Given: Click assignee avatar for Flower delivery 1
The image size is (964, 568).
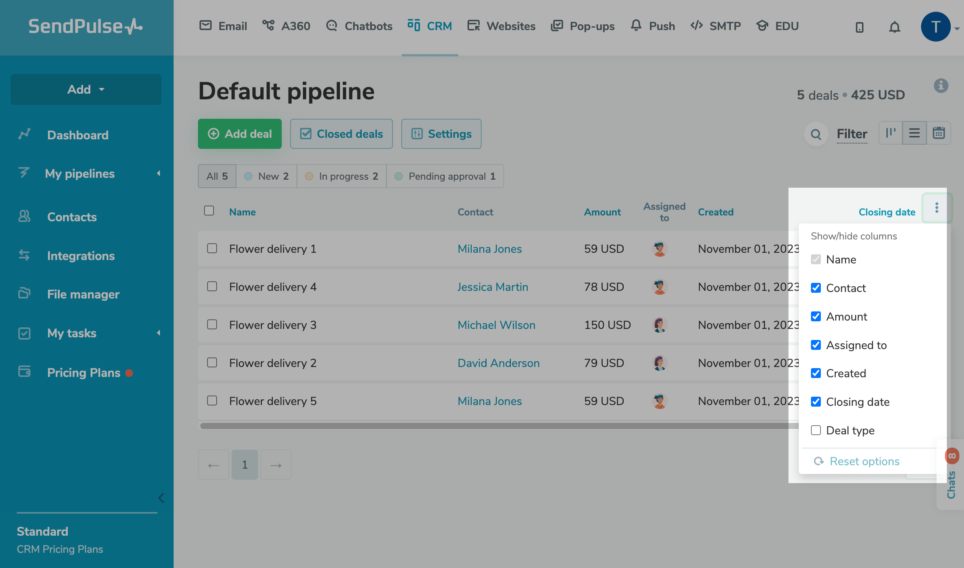Looking at the screenshot, I should point(659,249).
